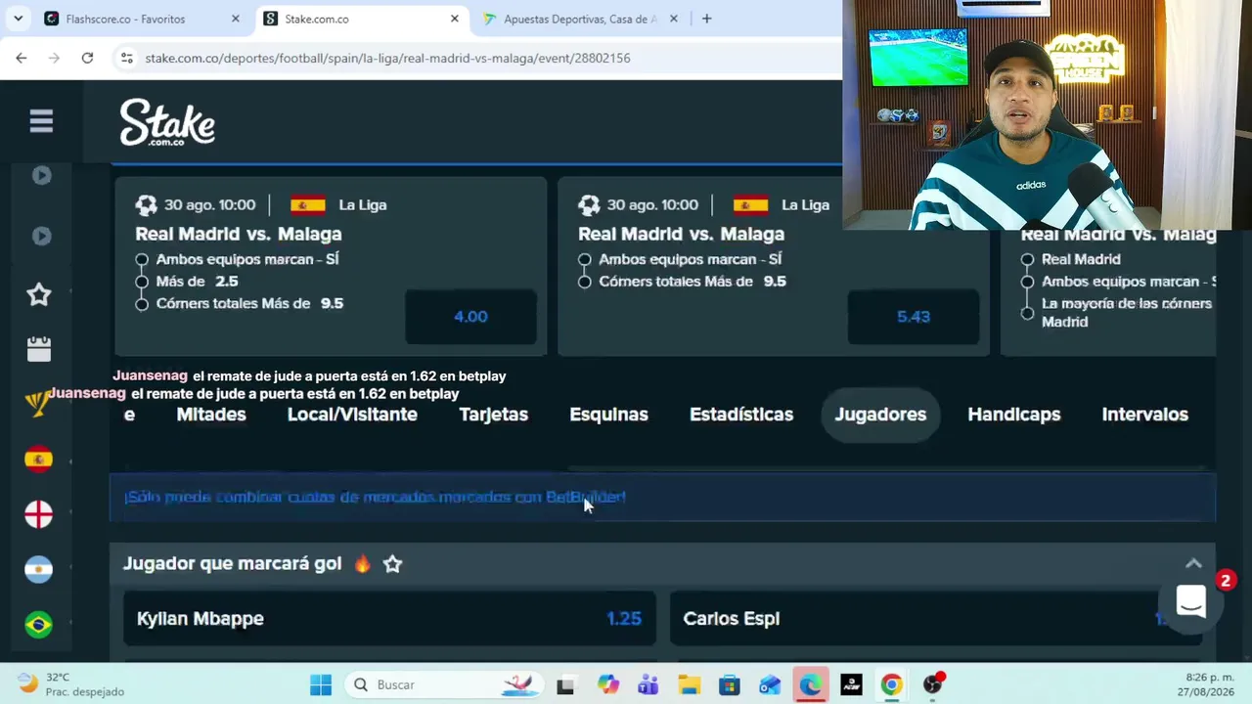Open the Windows Start menu
Screen dimensions: 1252x704
(x=321, y=684)
